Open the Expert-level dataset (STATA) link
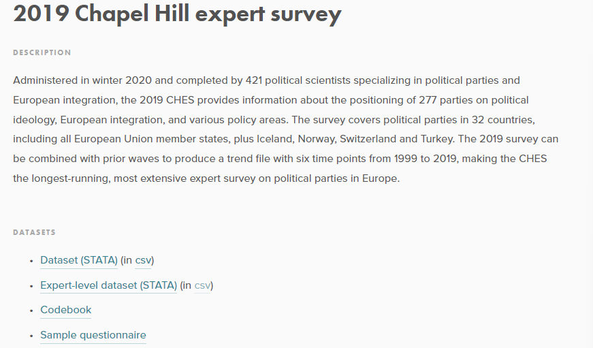593x348 pixels. coord(108,285)
